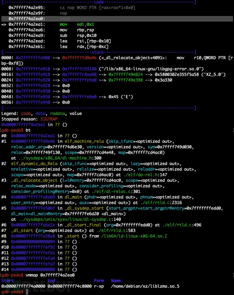Click the 'Name' column header in vmmap
The width and height of the screenshot is (234, 295).
(116, 281)
